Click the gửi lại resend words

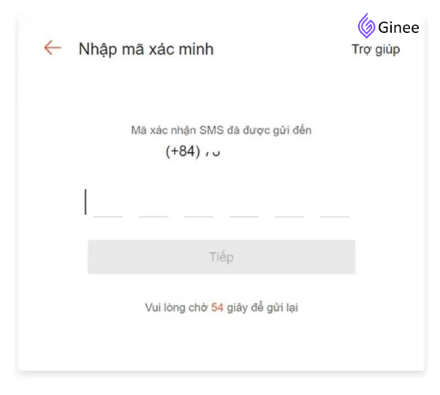(x=282, y=308)
